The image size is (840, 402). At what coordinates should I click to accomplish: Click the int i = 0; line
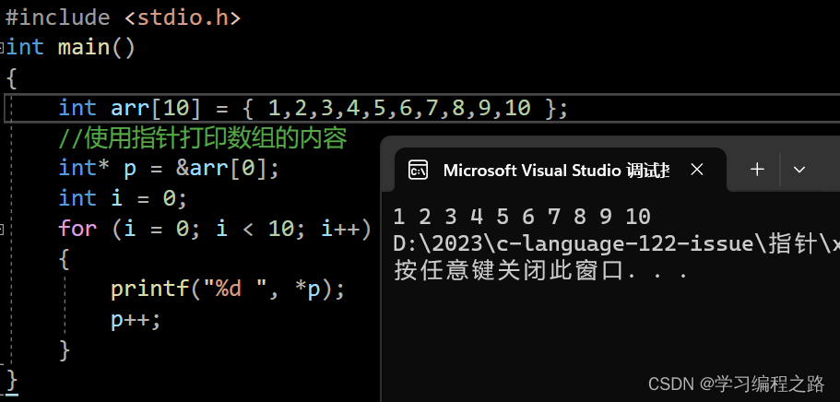pos(123,198)
